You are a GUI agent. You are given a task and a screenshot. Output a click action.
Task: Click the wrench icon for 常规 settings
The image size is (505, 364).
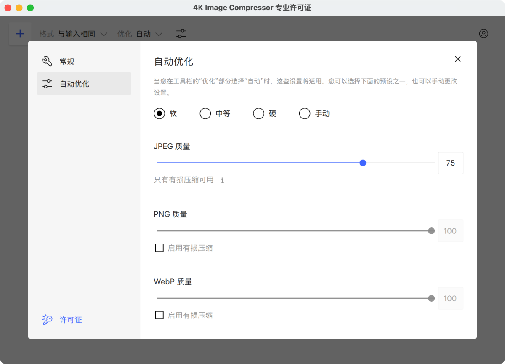pos(47,62)
